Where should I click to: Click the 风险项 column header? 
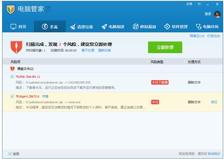[x=15, y=62]
